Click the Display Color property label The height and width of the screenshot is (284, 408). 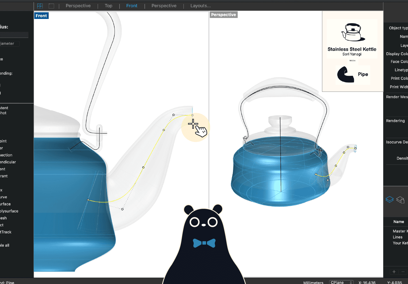(x=397, y=54)
